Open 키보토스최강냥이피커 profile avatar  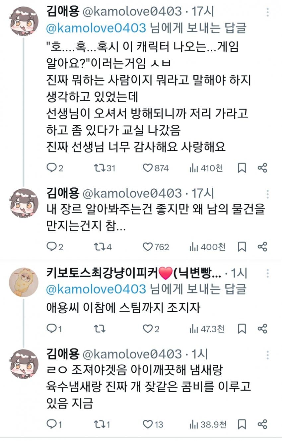(x=23, y=282)
